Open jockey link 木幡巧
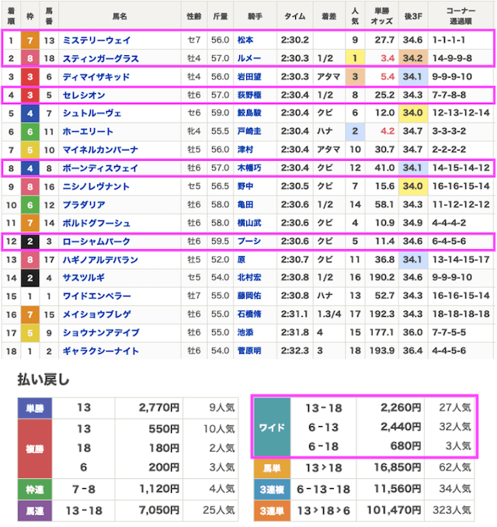The image size is (497, 527). point(249,168)
